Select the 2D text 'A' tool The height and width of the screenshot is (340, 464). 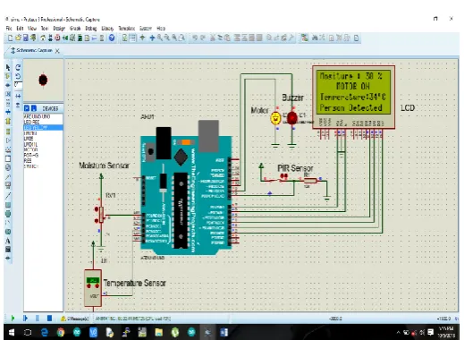coord(8,241)
